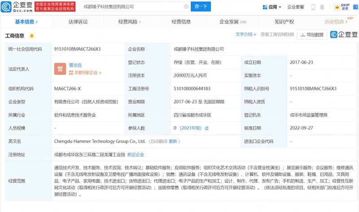Screen dimensions: 359x212
Task: Click 更新 next to the English name
Action: 173,141
